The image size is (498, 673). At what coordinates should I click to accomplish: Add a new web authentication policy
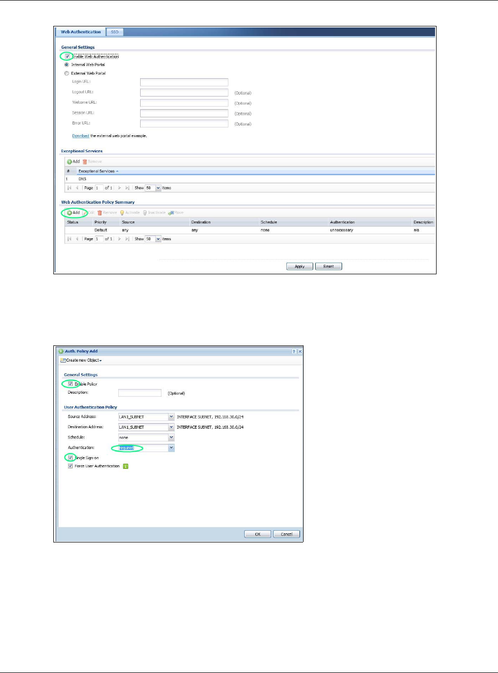pos(74,213)
